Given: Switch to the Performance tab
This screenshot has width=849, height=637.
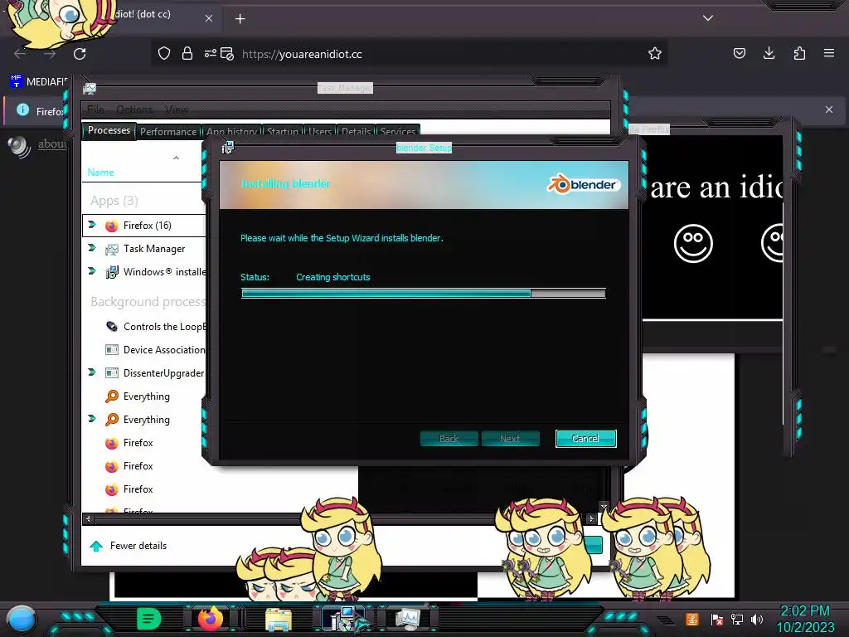Looking at the screenshot, I should 168,132.
